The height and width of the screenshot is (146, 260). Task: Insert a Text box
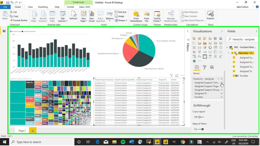pos(121,12)
